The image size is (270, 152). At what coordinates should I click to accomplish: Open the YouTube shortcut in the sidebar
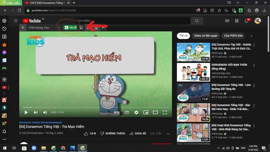4,88
